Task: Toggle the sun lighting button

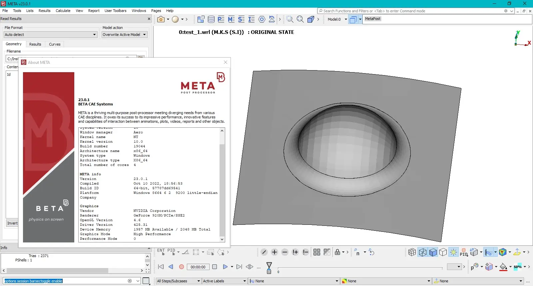Action: (x=453, y=252)
